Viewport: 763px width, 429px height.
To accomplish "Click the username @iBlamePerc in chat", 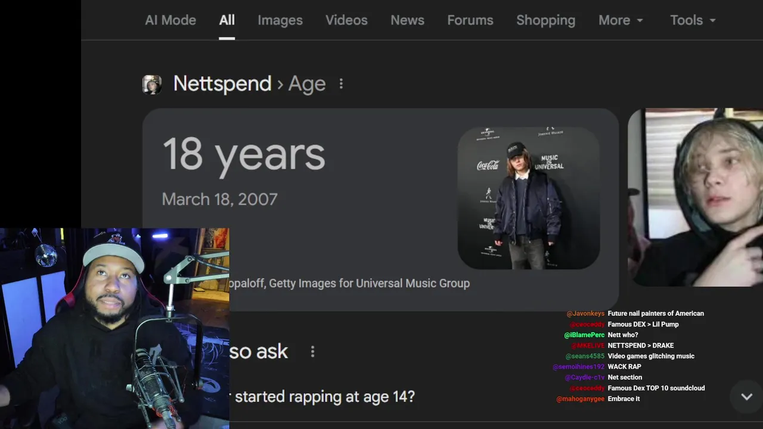I will [584, 335].
